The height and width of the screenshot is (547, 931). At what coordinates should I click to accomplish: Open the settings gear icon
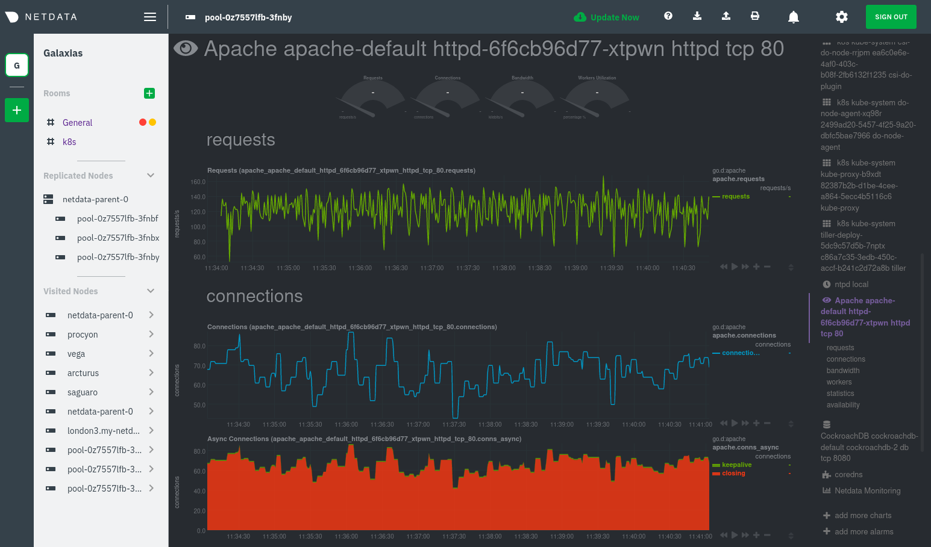pos(842,17)
